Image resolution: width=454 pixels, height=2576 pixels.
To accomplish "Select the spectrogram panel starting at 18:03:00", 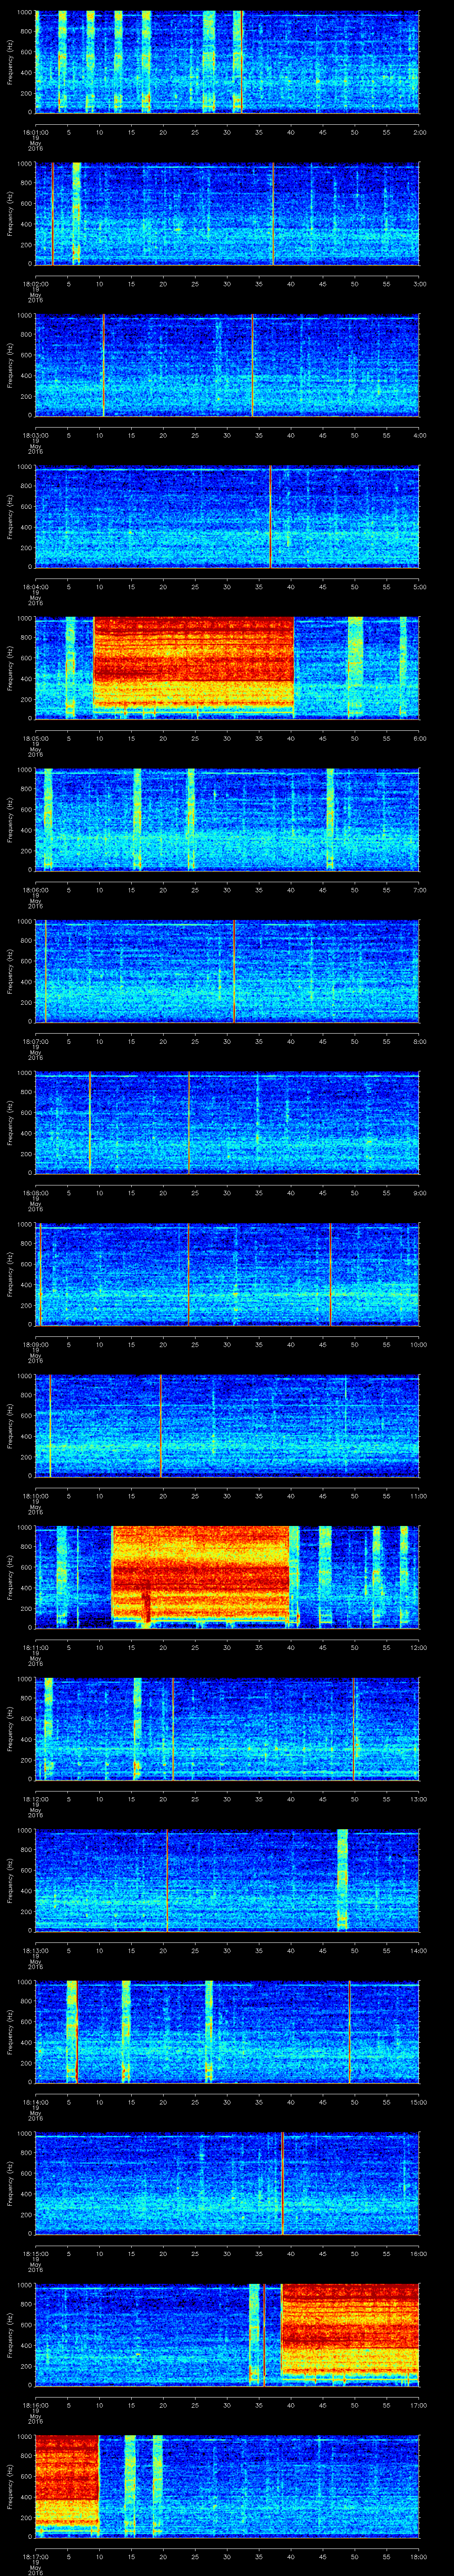I will point(227,365).
